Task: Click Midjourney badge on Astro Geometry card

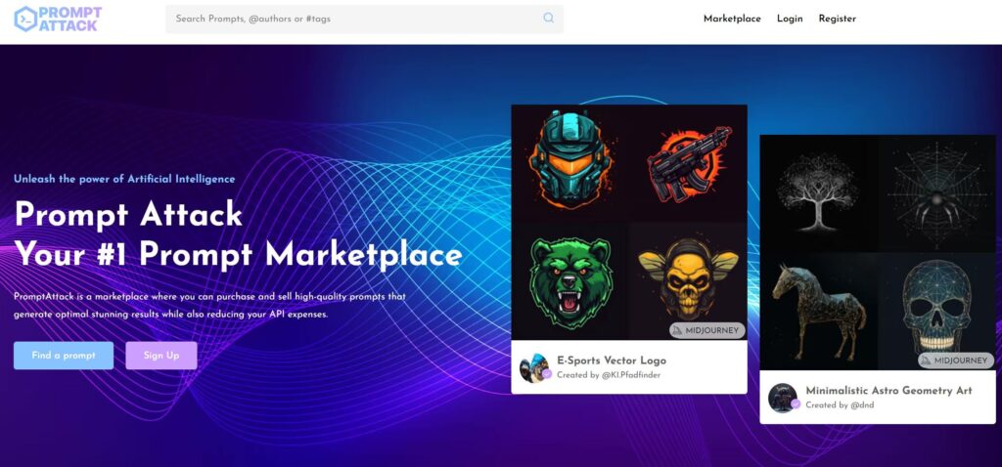Action: click(x=955, y=361)
